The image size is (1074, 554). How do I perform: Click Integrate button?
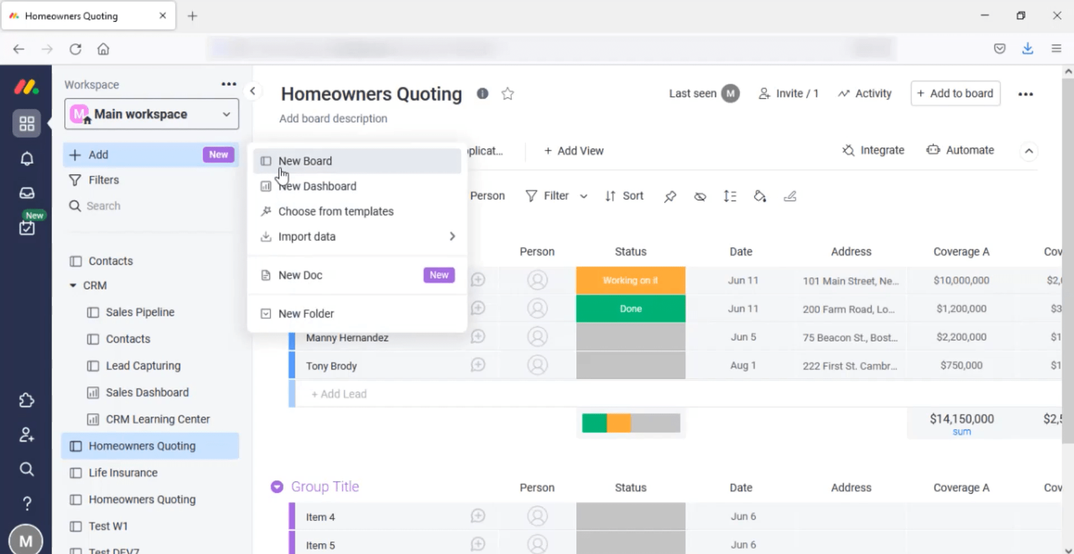tap(873, 150)
